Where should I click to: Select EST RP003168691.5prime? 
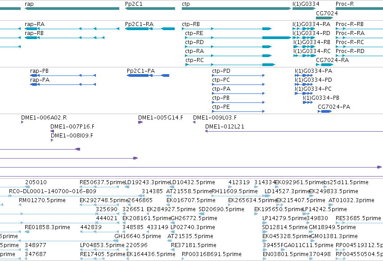point(212,254)
